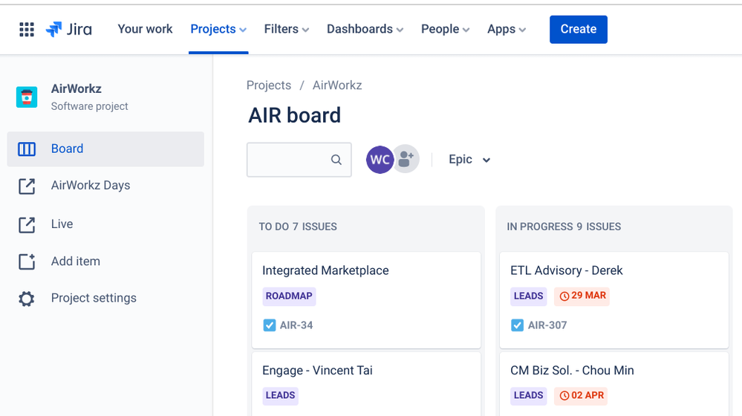Click LEADS label on Engage - Vincent Tai
The image size is (742, 416).
coord(280,396)
